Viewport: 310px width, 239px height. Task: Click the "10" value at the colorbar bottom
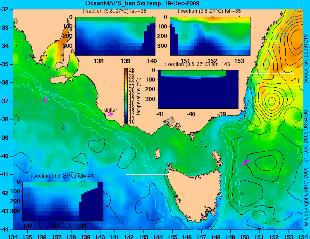tap(132, 122)
